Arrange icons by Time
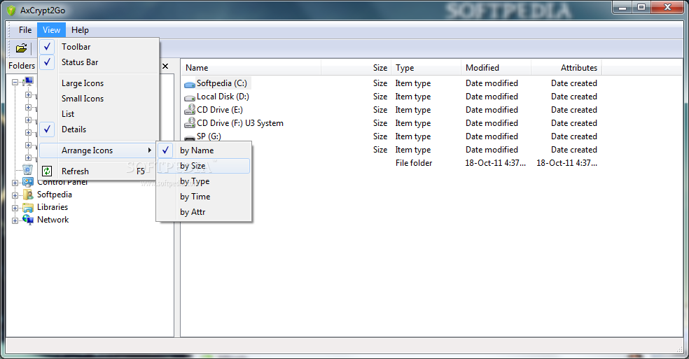 pos(204,197)
